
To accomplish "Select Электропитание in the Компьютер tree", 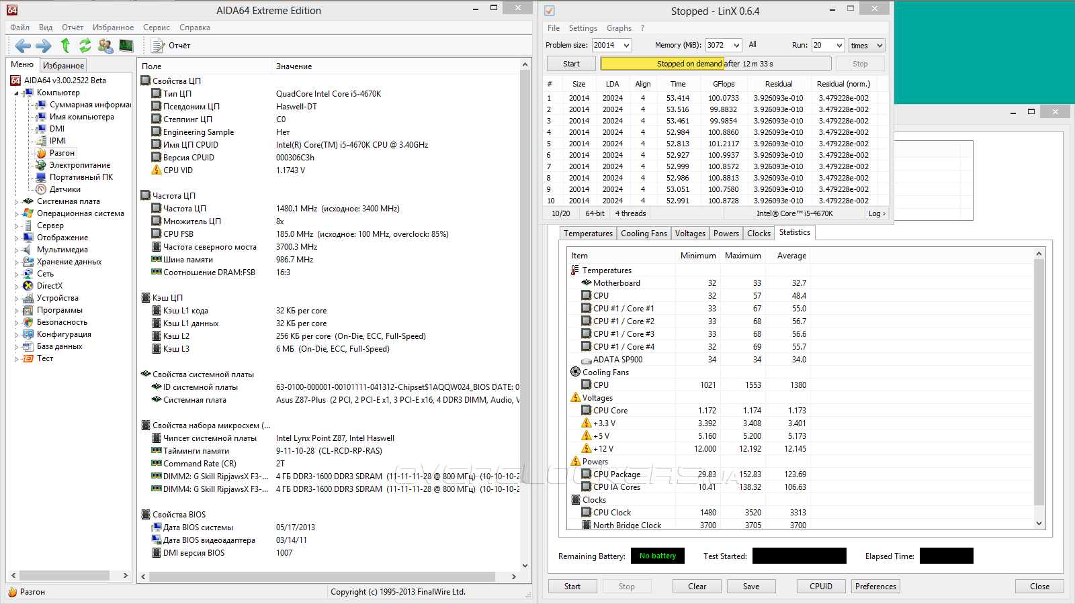I will tap(79, 165).
